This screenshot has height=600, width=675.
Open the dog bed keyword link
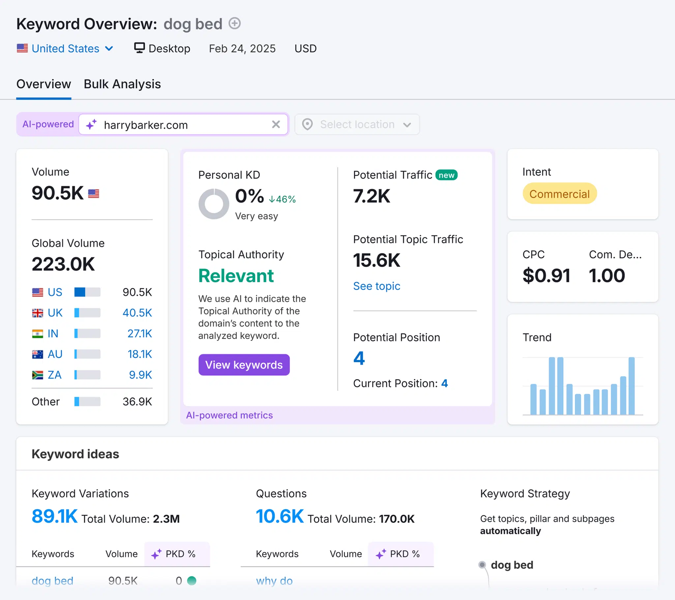(x=52, y=581)
